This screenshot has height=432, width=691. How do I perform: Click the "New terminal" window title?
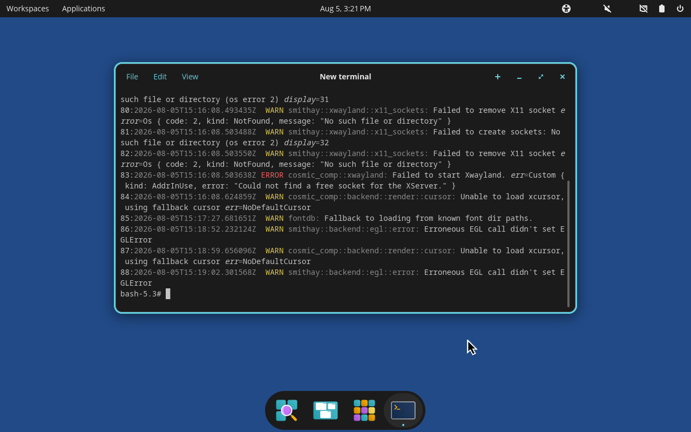345,77
